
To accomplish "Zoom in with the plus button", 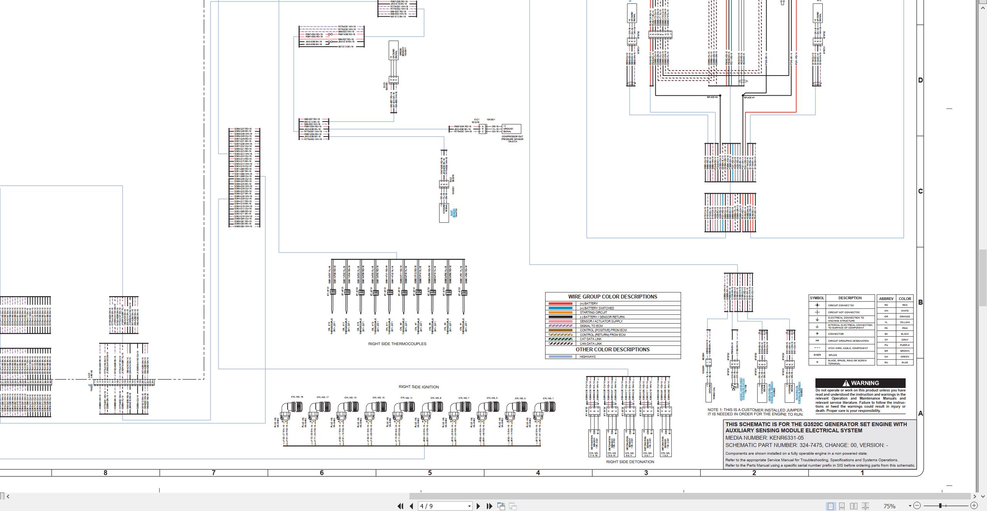I will point(974,506).
